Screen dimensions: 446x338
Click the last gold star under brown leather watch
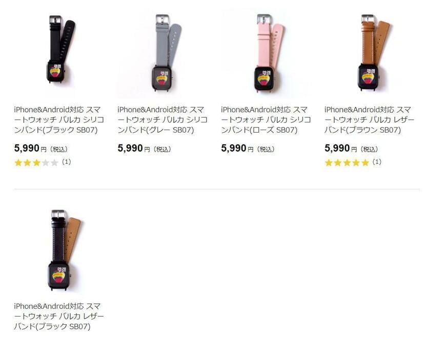click(x=365, y=163)
